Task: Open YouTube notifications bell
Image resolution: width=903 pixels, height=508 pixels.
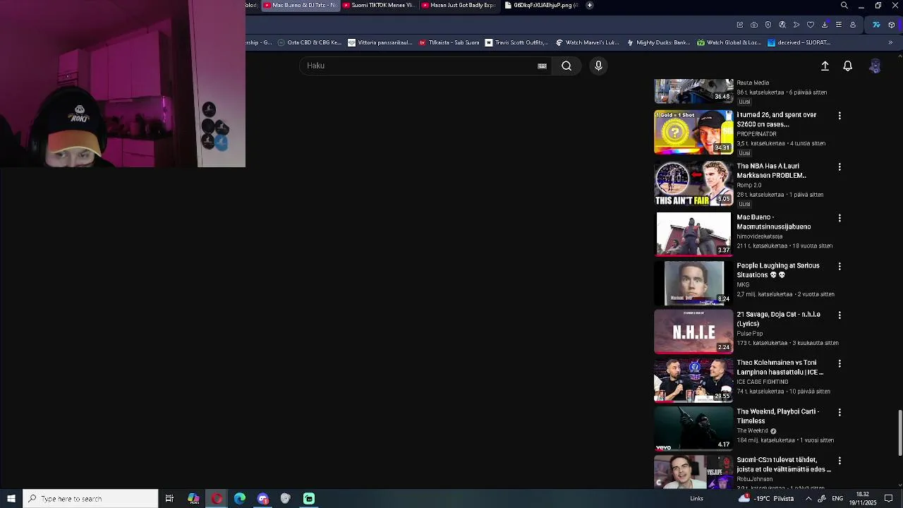Action: point(848,66)
